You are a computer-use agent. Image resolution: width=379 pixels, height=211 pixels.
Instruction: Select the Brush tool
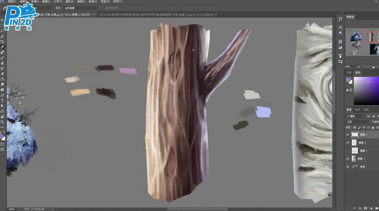pyautogui.click(x=2, y=58)
